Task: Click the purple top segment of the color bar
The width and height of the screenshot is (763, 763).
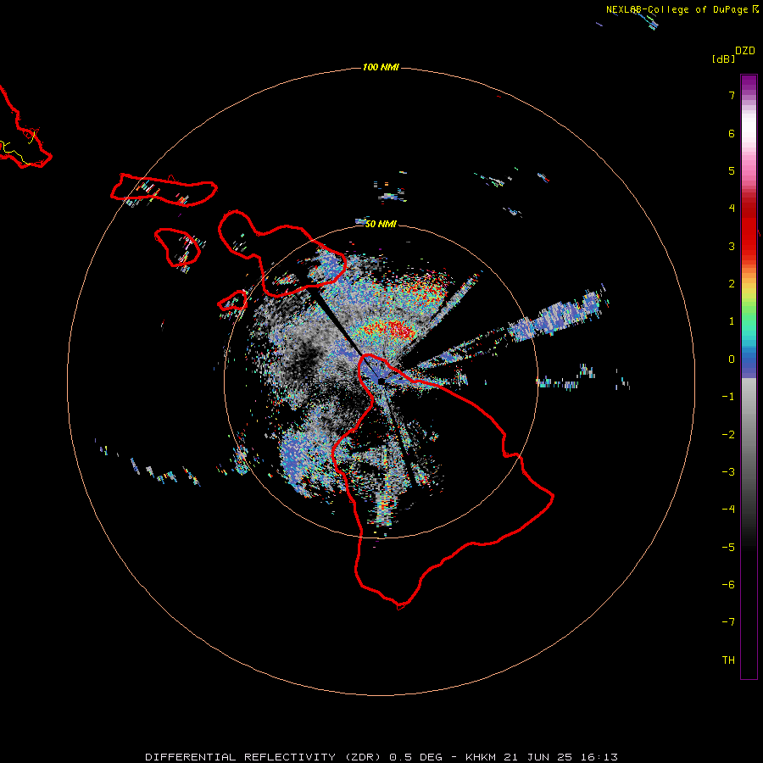Action: pos(749,84)
